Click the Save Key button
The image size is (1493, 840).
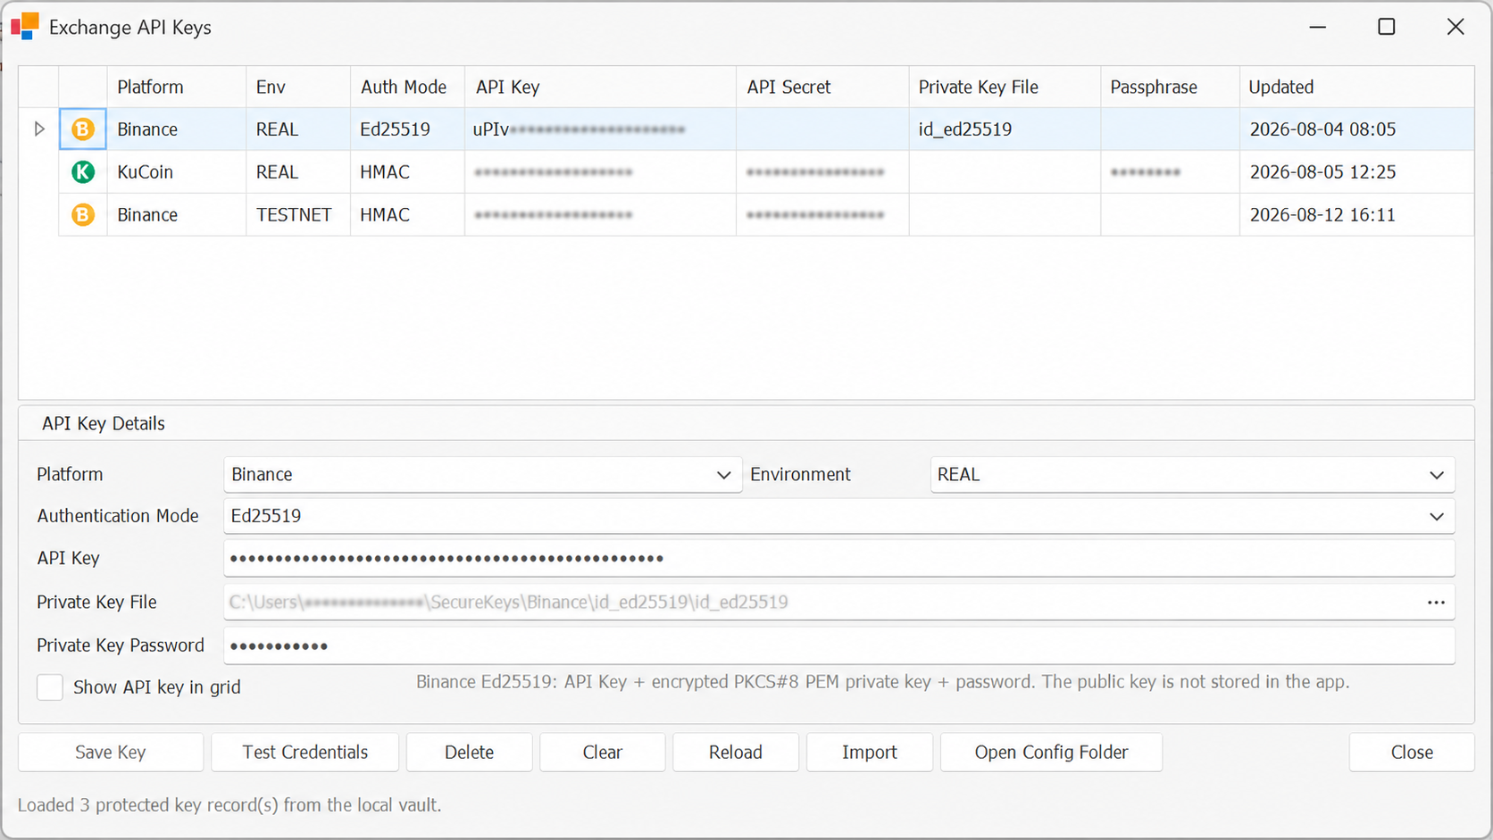click(x=111, y=753)
